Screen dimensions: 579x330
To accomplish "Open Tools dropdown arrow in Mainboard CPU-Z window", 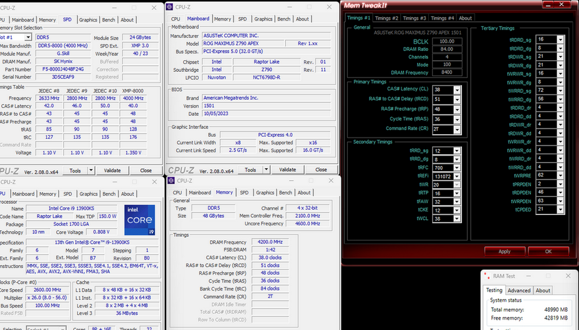I will point(266,170).
